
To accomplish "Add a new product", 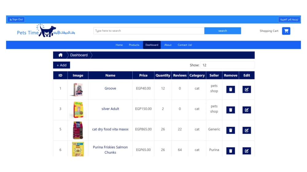I will (61, 65).
